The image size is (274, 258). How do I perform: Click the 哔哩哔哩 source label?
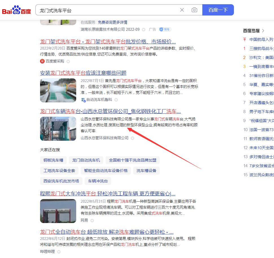click(x=47, y=252)
